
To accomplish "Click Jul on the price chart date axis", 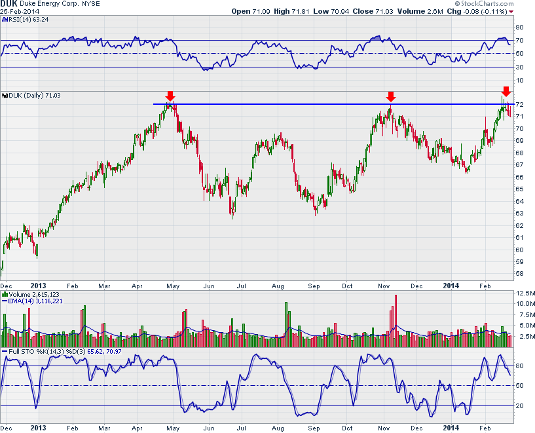I will (x=241, y=286).
